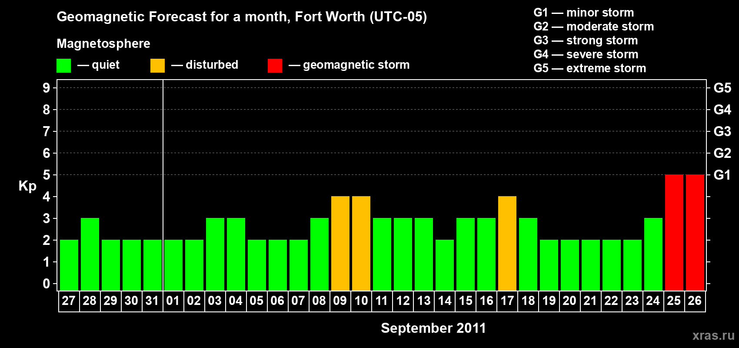Click the 'G4 — severe storm' legend line

pos(586,54)
